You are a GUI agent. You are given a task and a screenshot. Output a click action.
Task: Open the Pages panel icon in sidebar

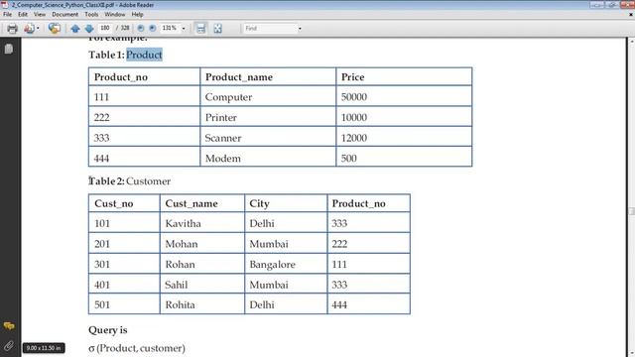(9, 49)
